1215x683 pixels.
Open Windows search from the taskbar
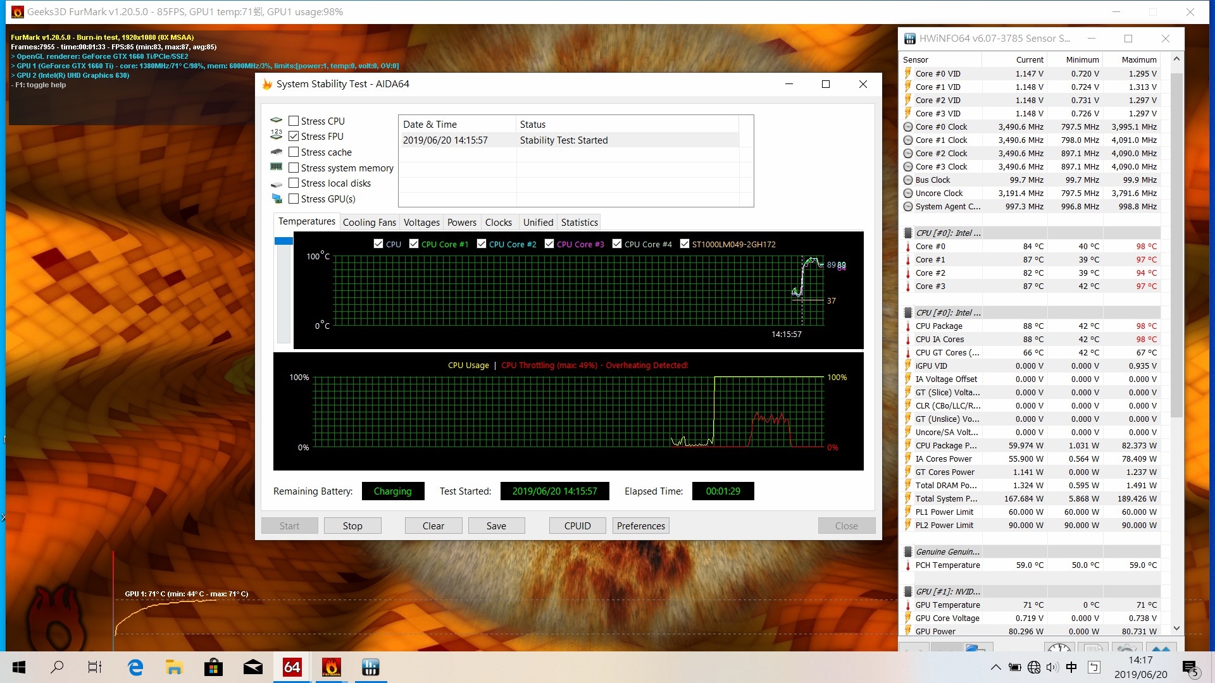(x=57, y=667)
